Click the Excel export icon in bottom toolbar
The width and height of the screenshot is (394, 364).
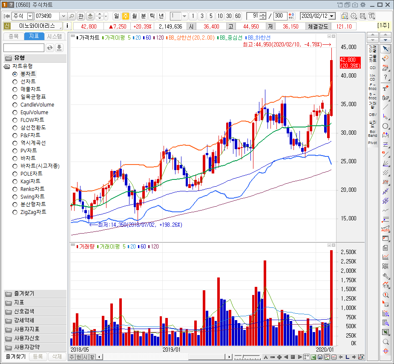[x=313, y=357]
